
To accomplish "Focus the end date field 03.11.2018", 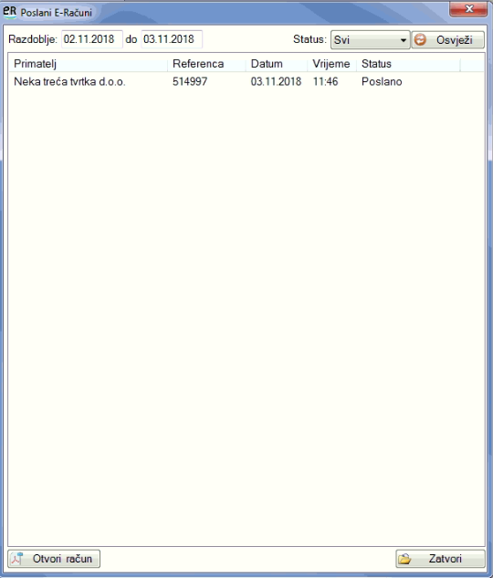I will tap(172, 39).
